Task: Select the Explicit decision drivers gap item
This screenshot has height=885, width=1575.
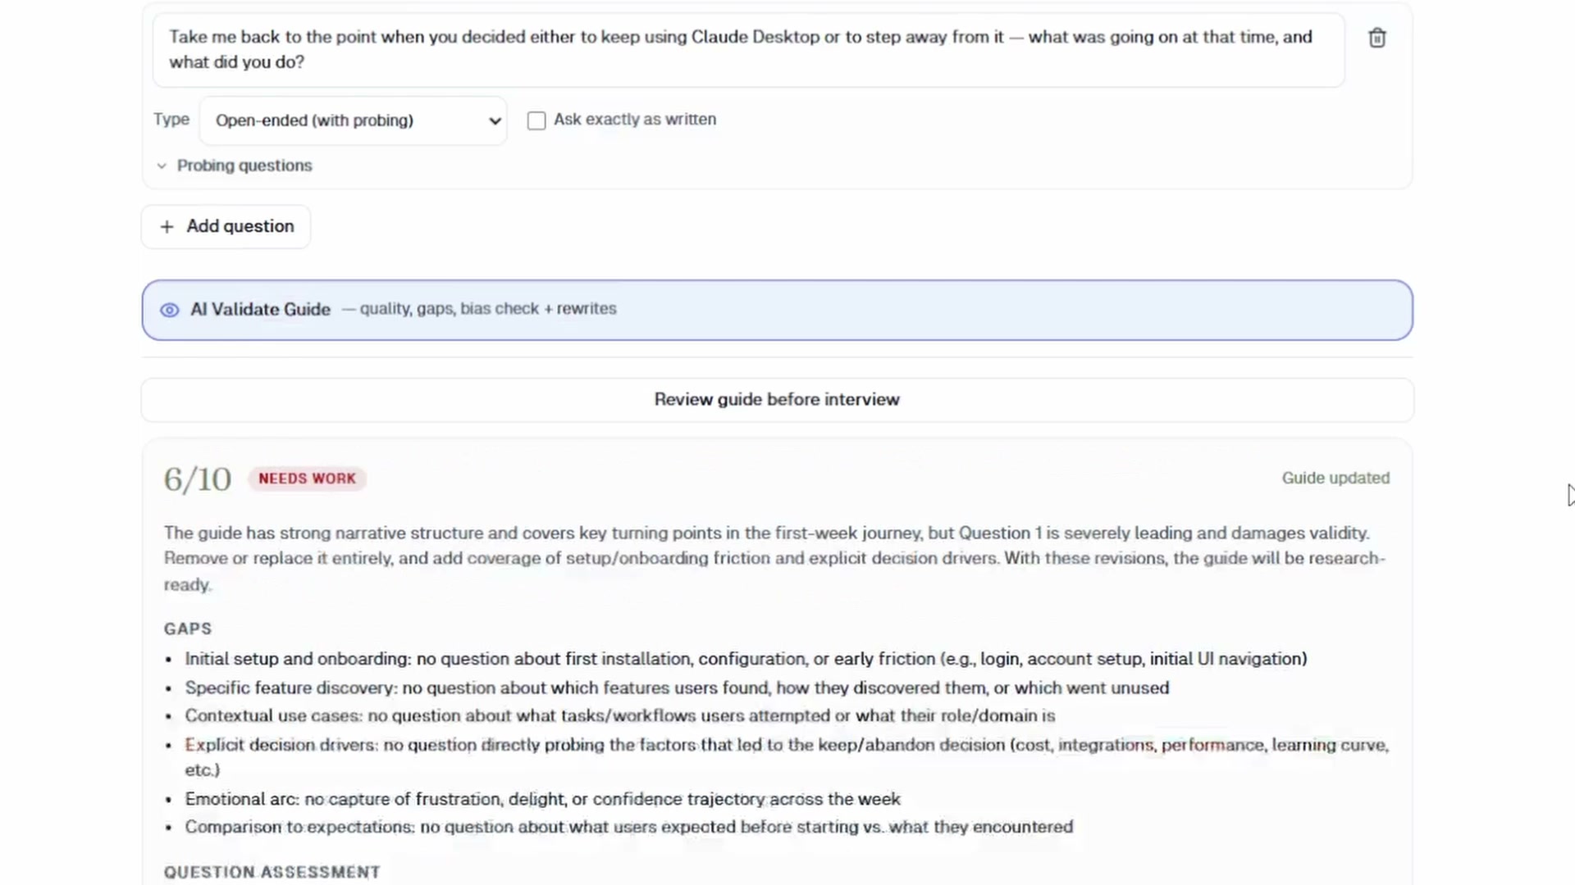Action: tap(787, 757)
